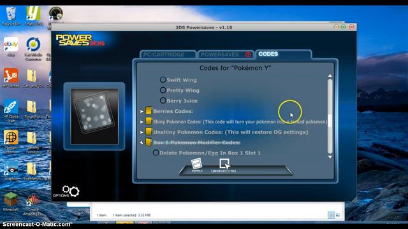This screenshot has height=229, width=408.
Task: Switch to the Powersaves tab
Action: (x=225, y=55)
